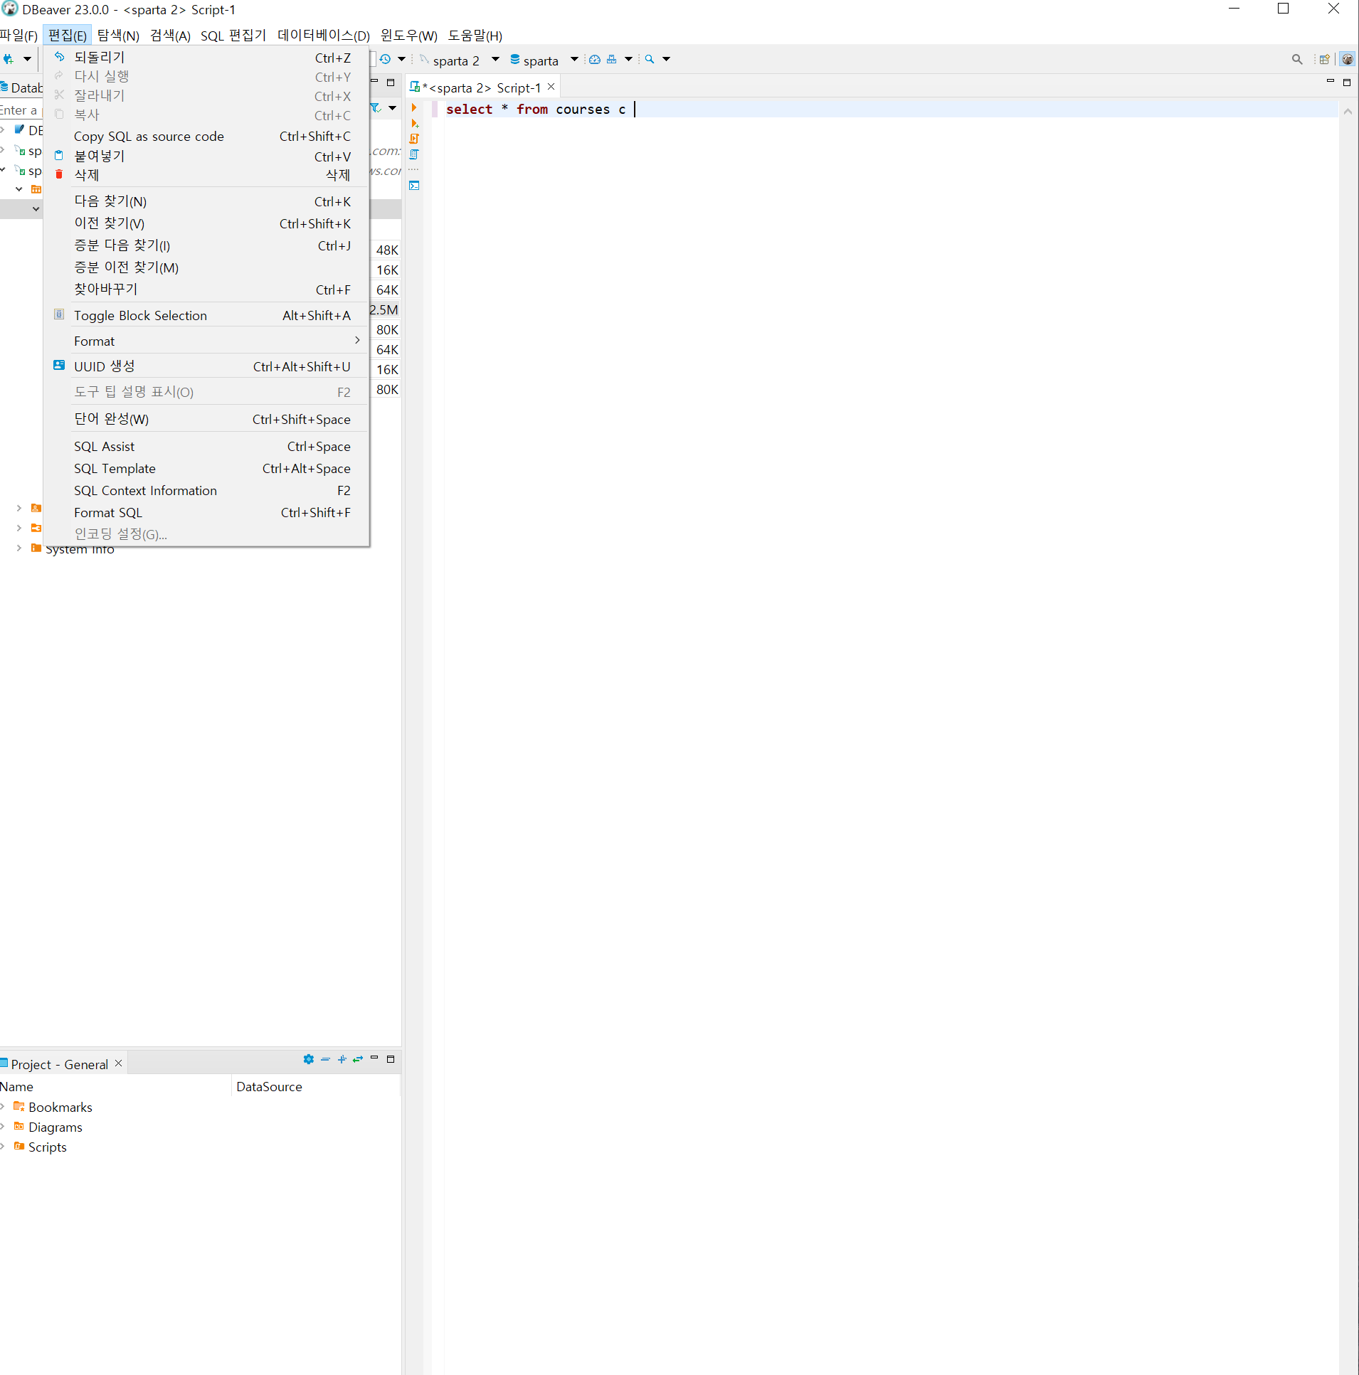Select the Project - General tab
This screenshot has width=1359, height=1375.
[60, 1064]
